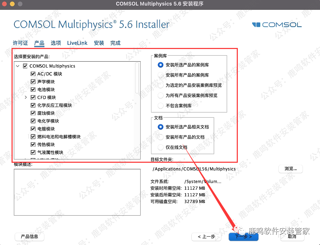Toggle the root COMSOL Multiphysics checkbox
This screenshot has height=245, width=320.
point(25,66)
